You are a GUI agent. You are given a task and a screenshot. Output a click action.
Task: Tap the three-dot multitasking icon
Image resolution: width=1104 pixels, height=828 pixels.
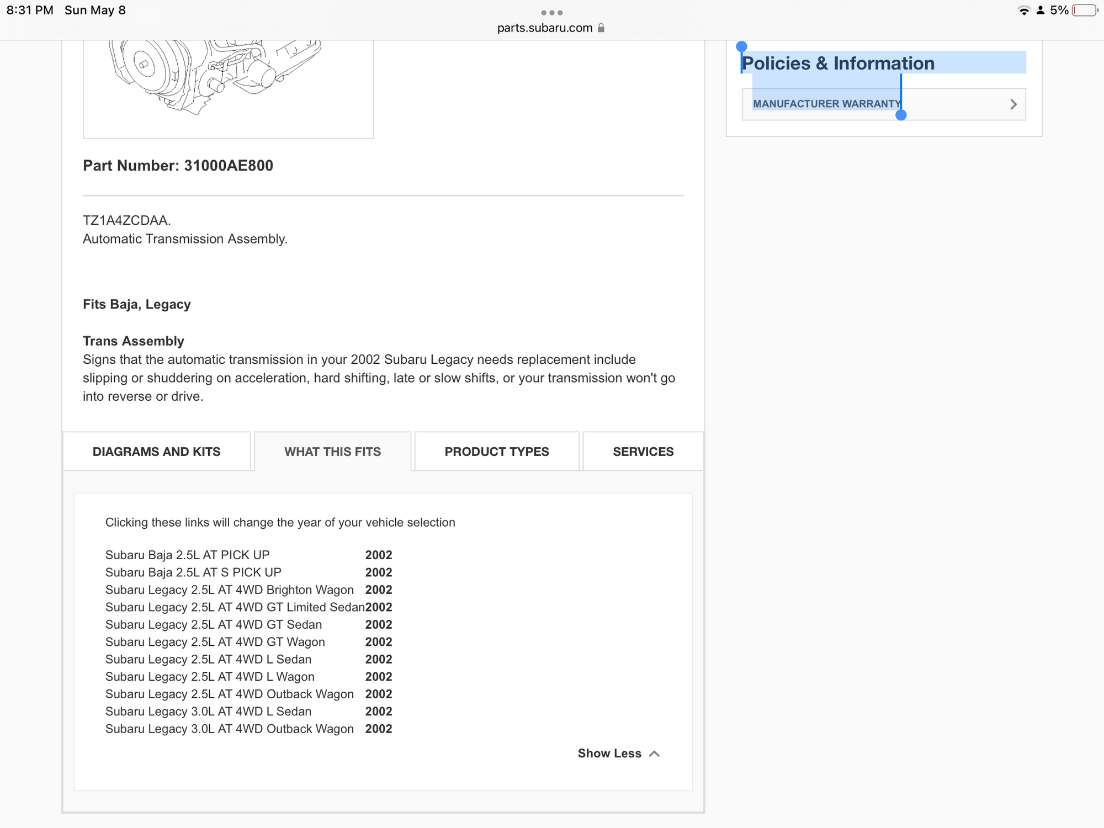(x=551, y=12)
